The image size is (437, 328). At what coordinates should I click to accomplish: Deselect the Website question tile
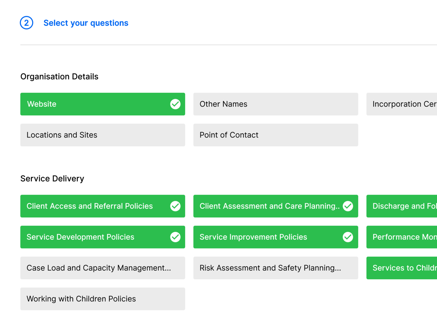coord(93,104)
